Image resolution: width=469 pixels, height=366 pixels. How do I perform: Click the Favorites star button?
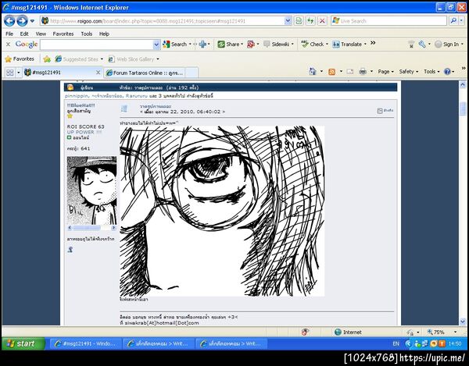20,59
